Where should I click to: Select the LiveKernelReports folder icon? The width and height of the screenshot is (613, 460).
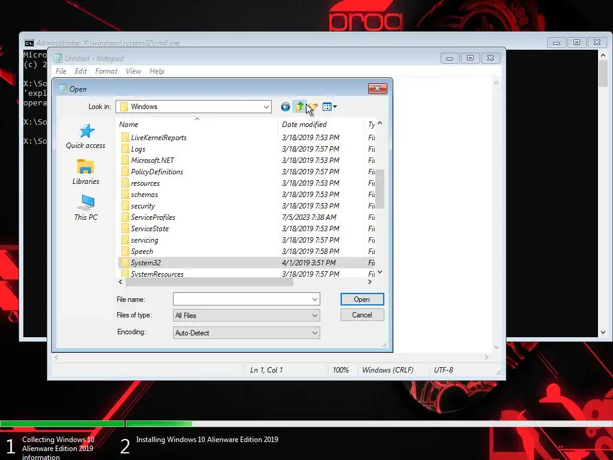(x=125, y=137)
